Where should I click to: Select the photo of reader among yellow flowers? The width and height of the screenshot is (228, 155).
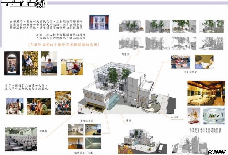[30, 63]
